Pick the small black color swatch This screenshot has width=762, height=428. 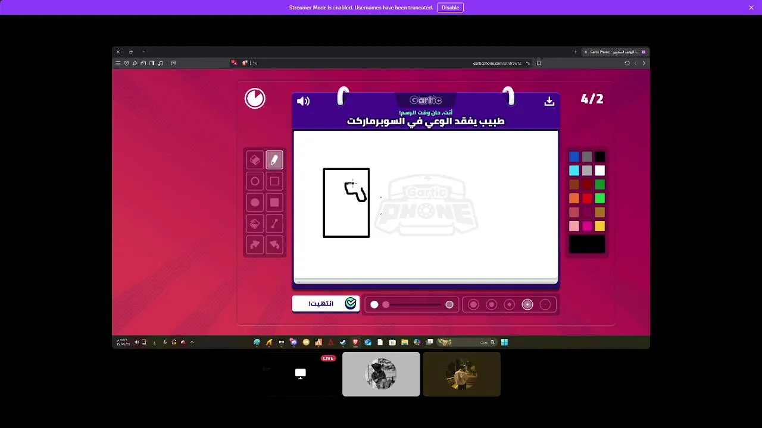(x=600, y=157)
